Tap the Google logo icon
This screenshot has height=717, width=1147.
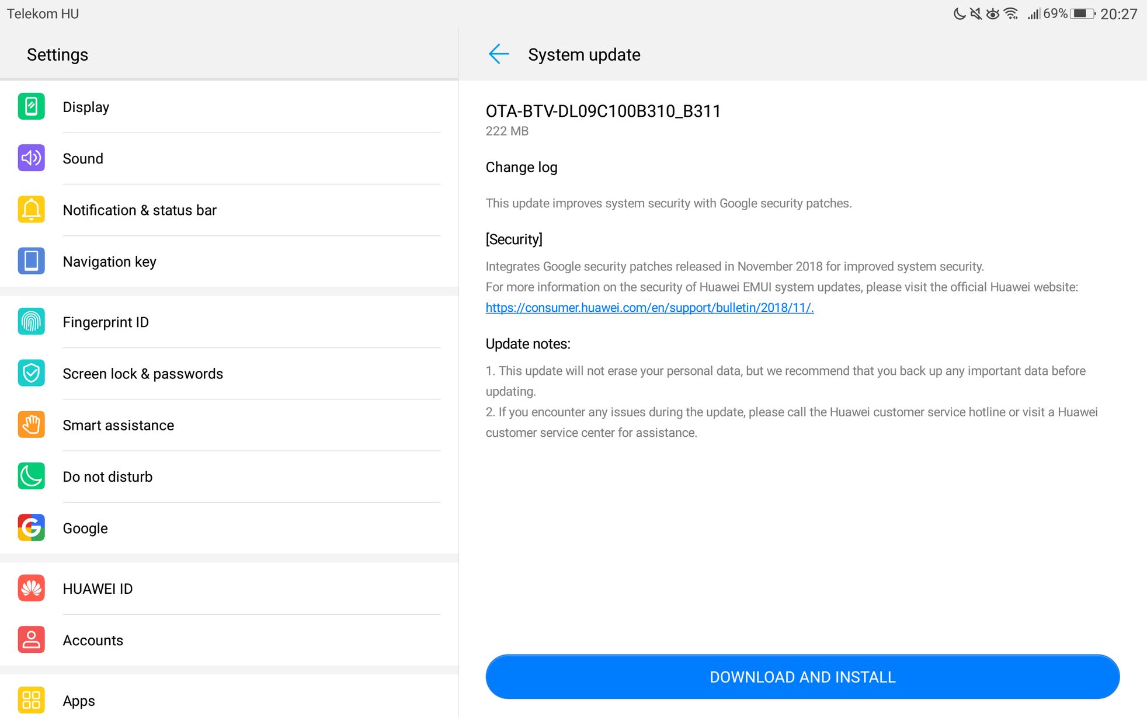(31, 528)
